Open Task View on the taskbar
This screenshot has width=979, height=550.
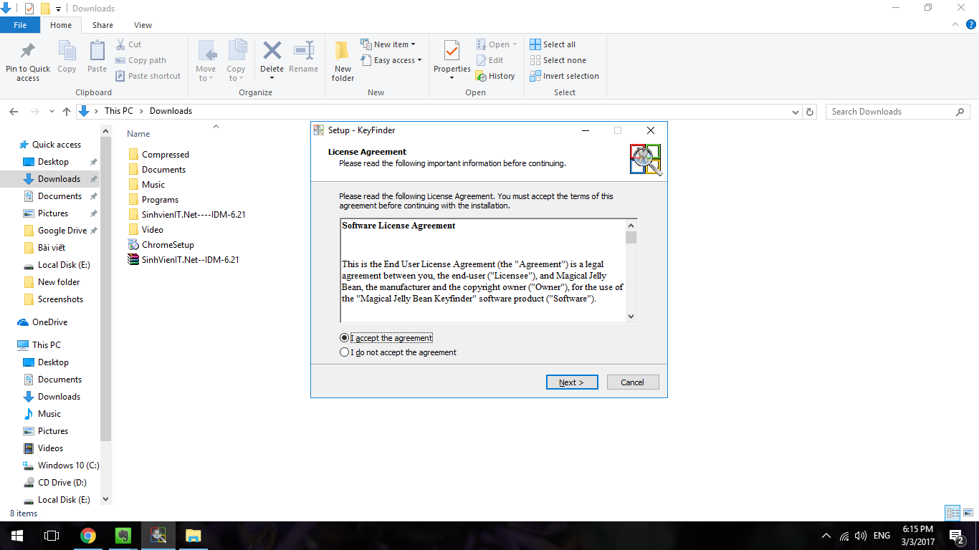pos(52,536)
